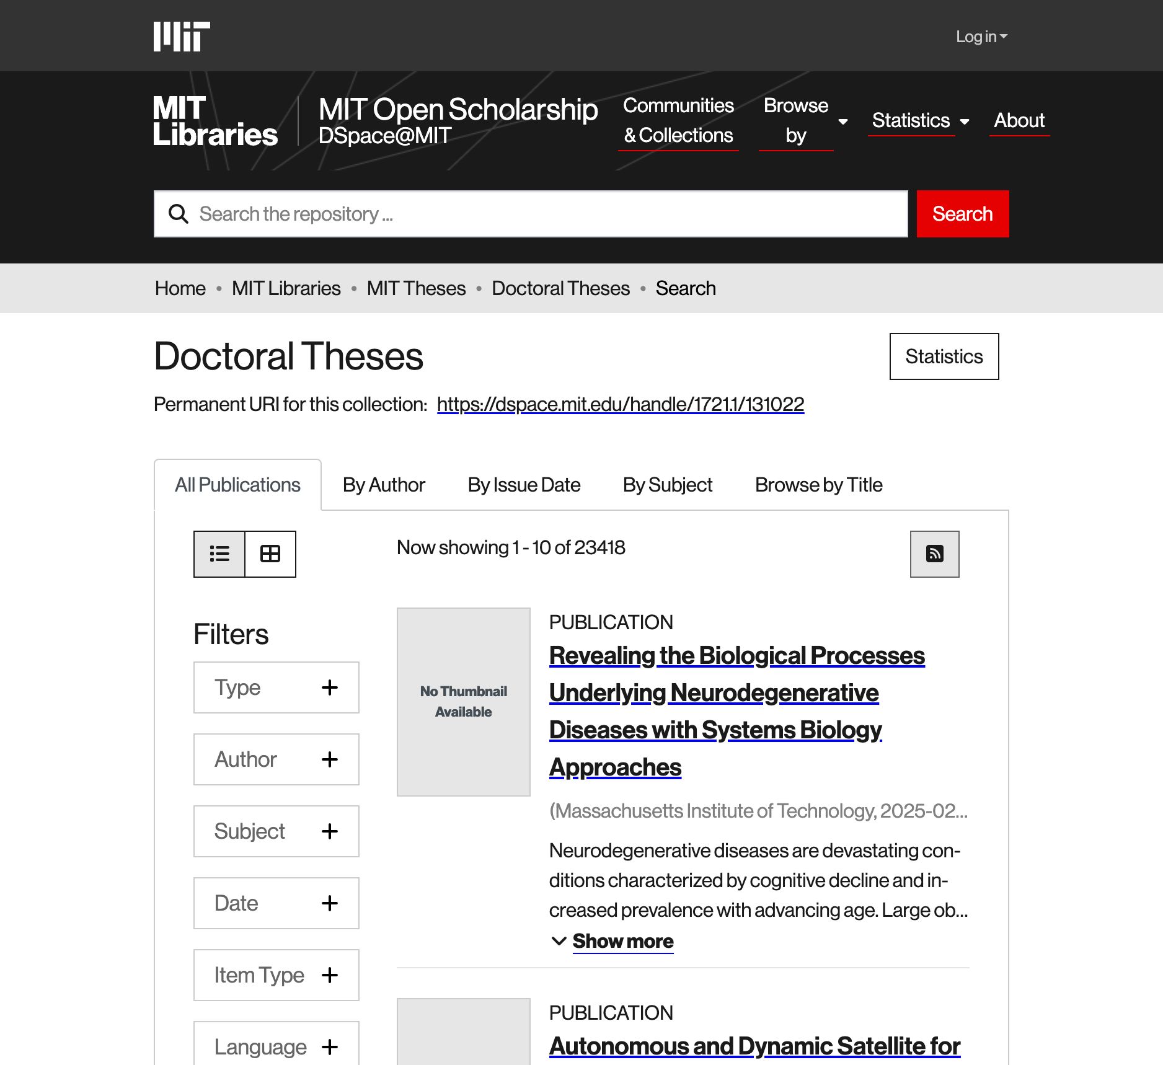Click the Statistics button beside Doctoral Theses
This screenshot has height=1065, width=1163.
tap(944, 356)
